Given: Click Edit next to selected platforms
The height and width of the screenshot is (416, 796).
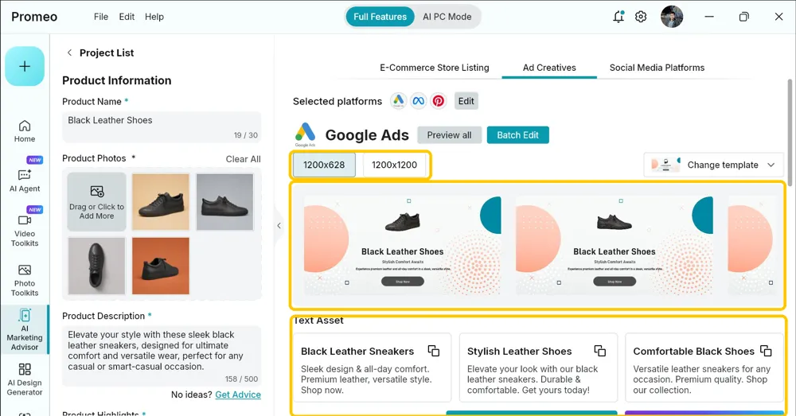Looking at the screenshot, I should coord(466,101).
